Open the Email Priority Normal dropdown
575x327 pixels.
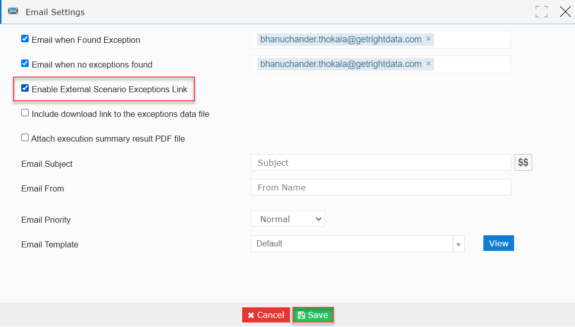coord(287,219)
